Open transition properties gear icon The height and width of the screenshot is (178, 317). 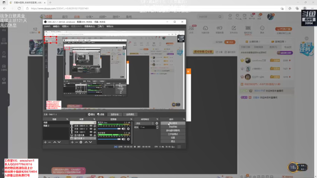point(157,123)
